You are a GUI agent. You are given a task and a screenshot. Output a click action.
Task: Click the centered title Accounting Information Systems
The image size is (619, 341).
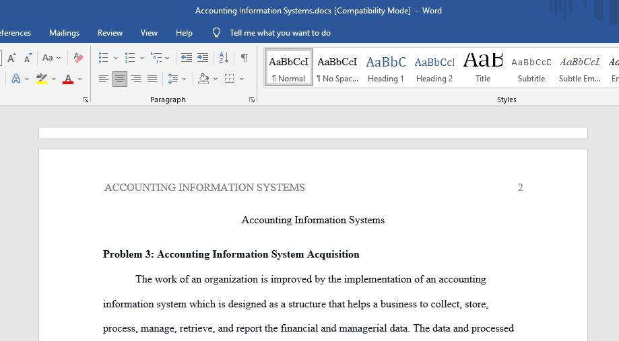coord(313,220)
